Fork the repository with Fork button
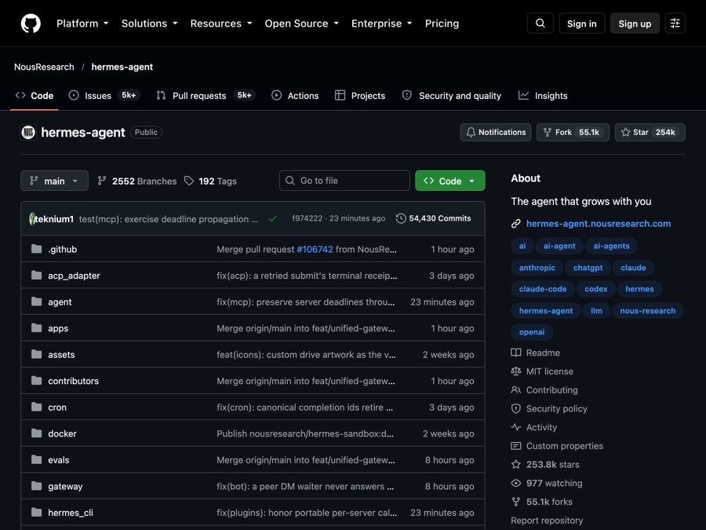706x530 pixels. tap(573, 133)
